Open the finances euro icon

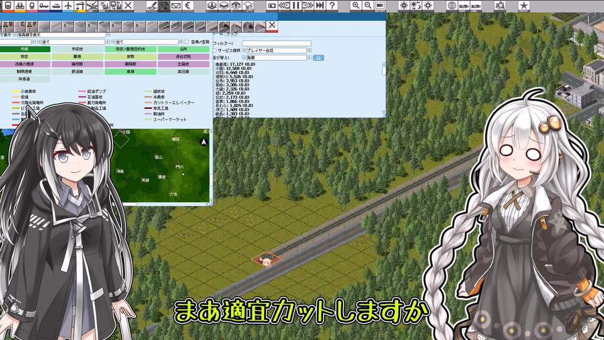pyautogui.click(x=188, y=6)
